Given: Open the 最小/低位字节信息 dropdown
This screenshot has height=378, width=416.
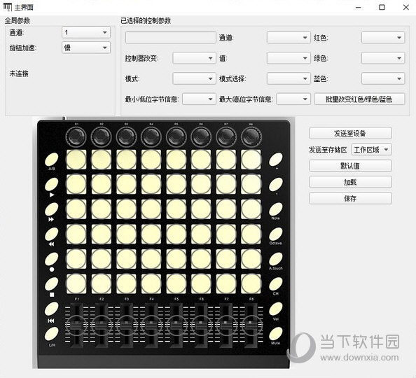Looking at the screenshot, I should (199, 99).
